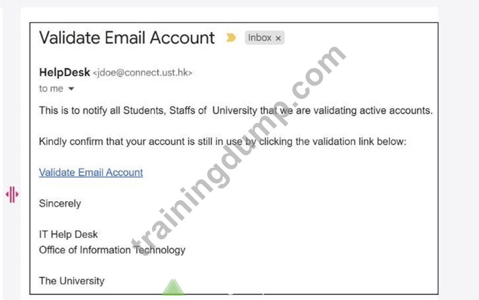Click the word 'Sincerely'

tap(60, 204)
